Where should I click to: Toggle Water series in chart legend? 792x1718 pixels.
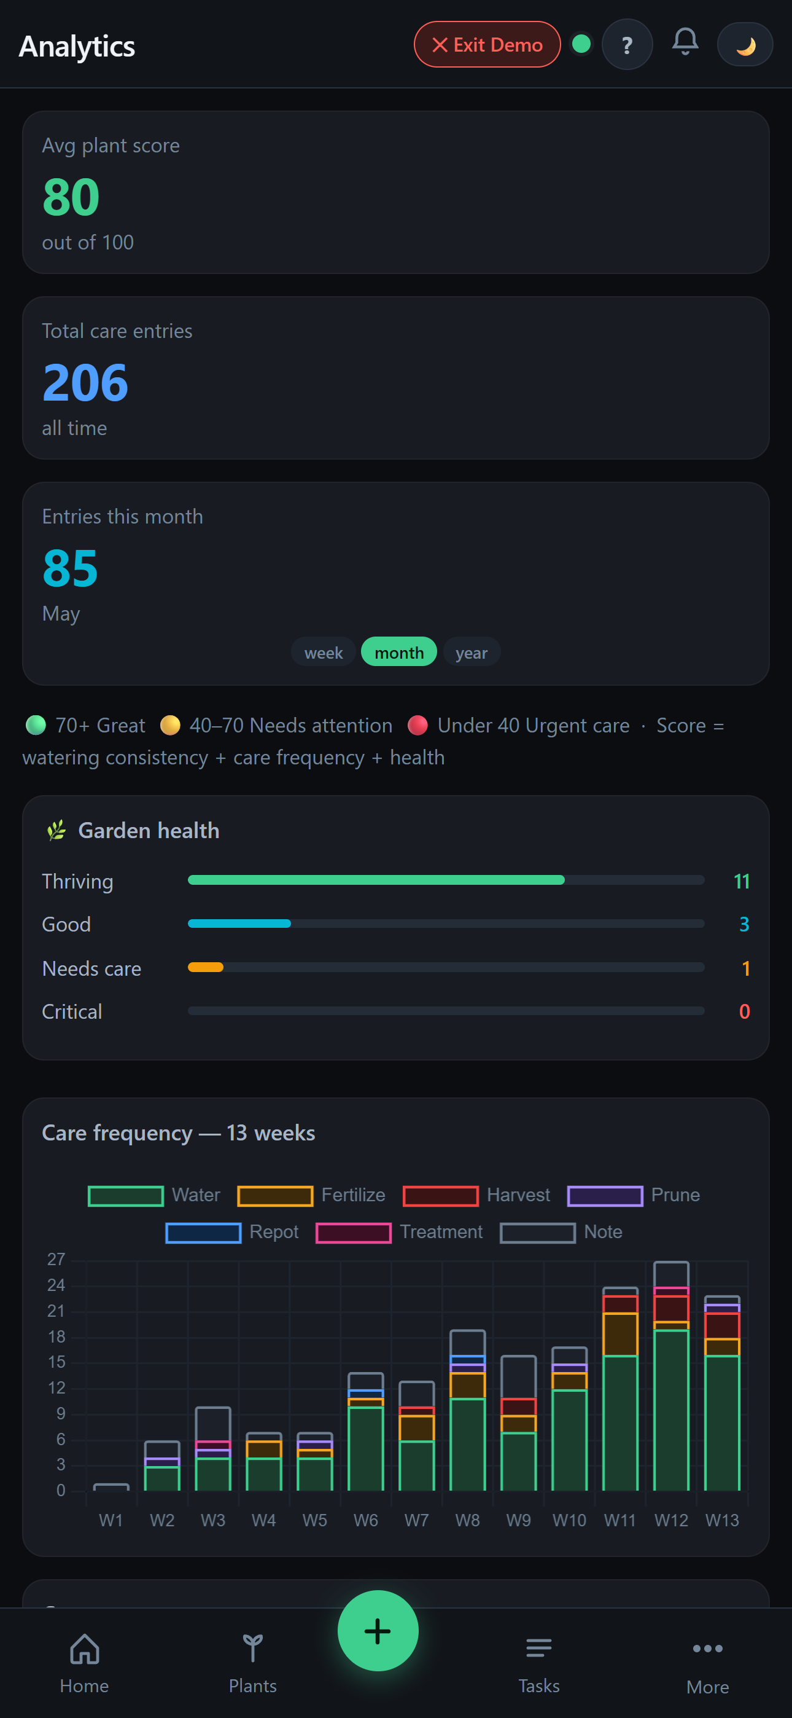pyautogui.click(x=154, y=1195)
